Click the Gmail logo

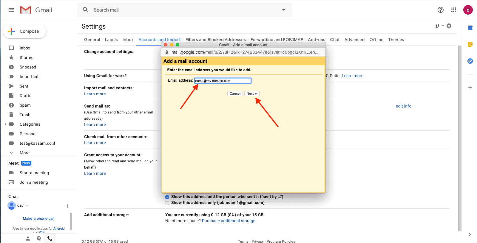click(x=36, y=10)
